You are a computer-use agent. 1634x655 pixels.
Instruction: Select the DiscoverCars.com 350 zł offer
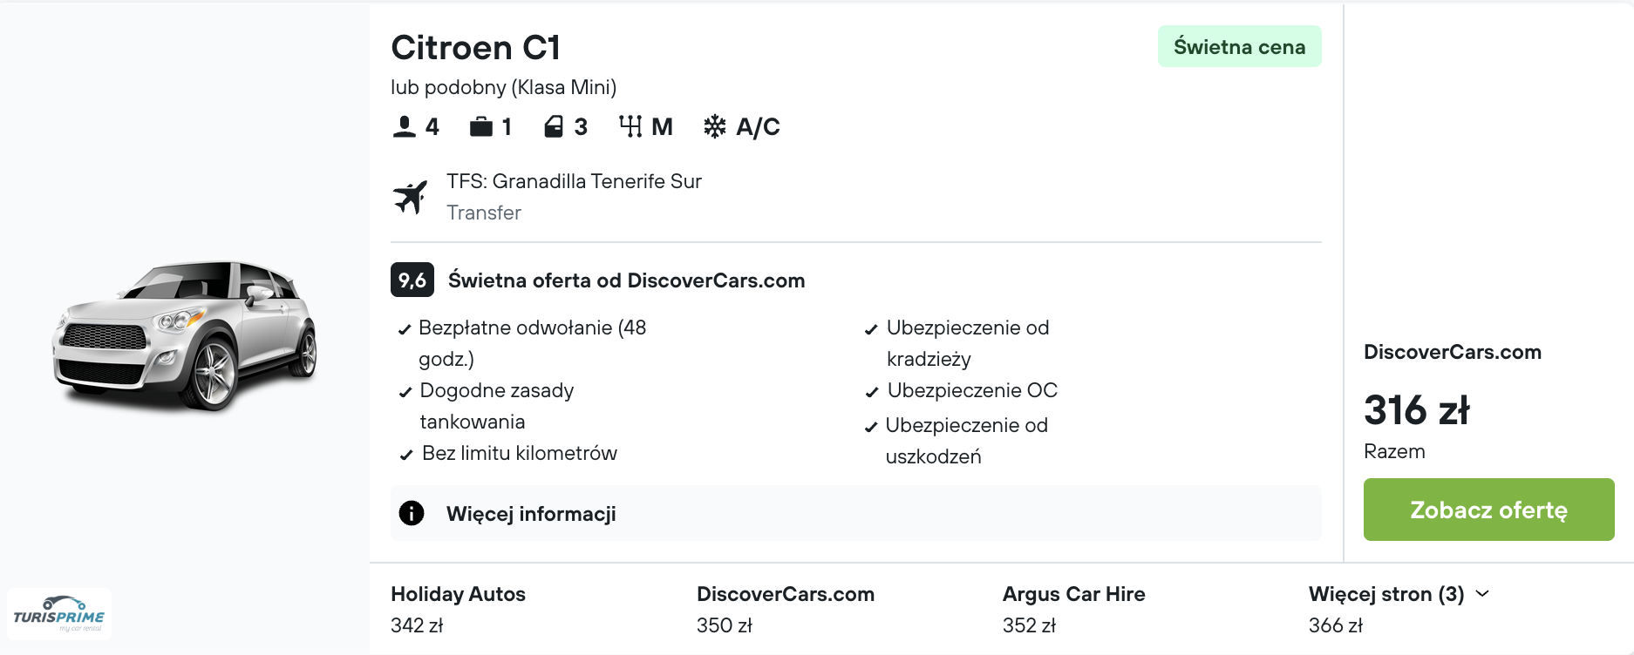tap(785, 609)
